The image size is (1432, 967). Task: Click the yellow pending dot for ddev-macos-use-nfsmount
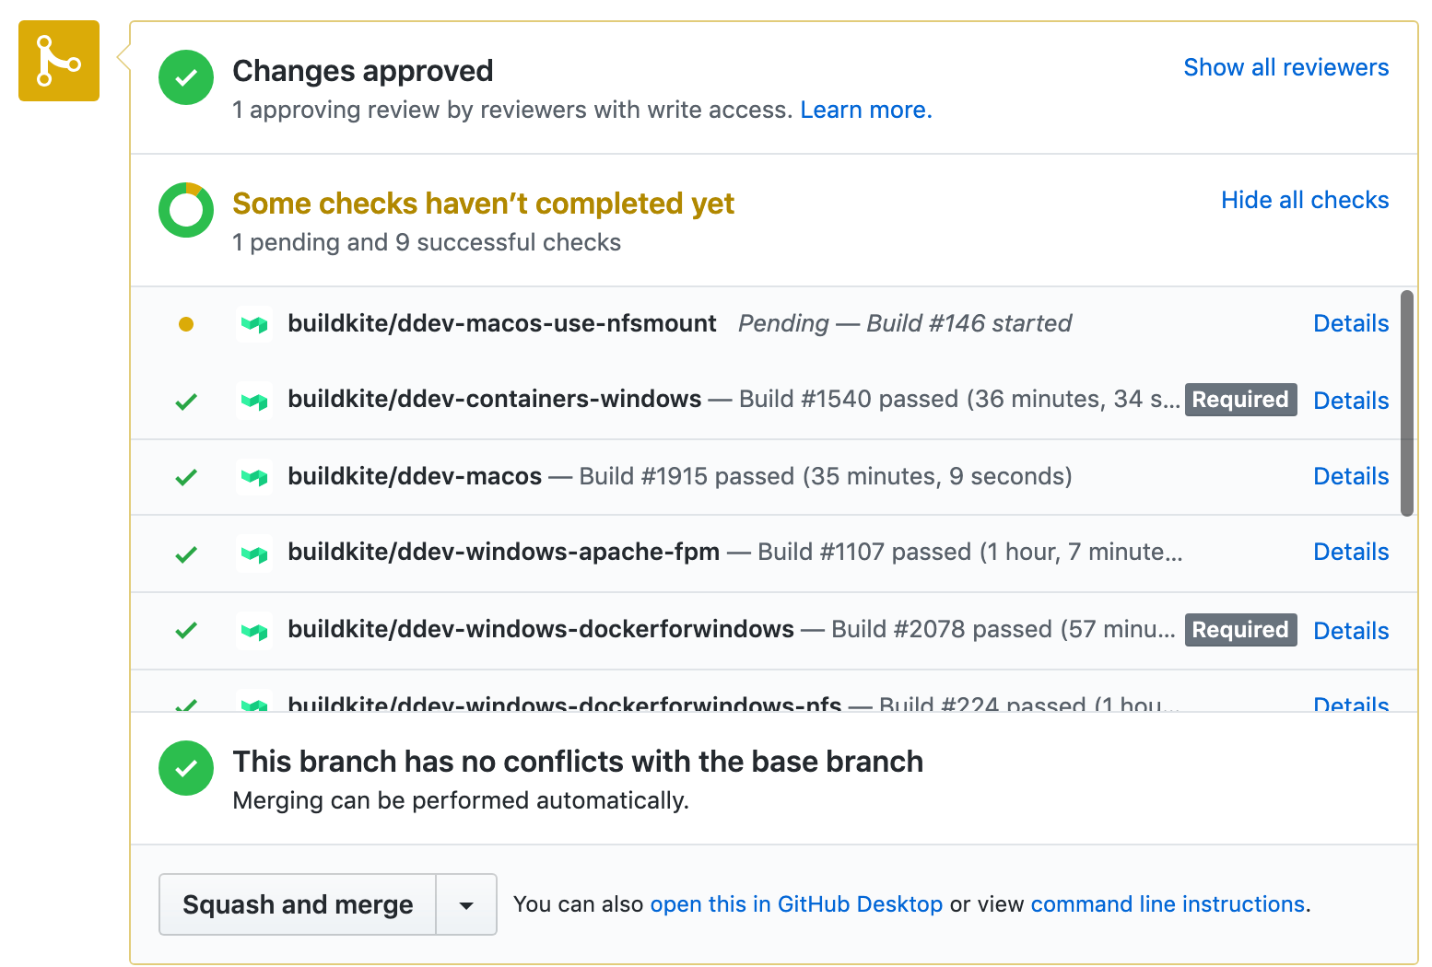click(187, 324)
